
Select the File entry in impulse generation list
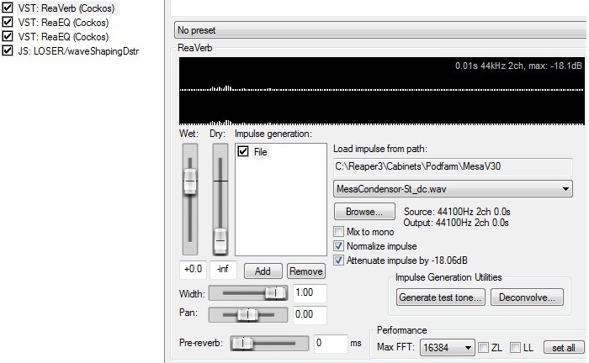coord(260,152)
